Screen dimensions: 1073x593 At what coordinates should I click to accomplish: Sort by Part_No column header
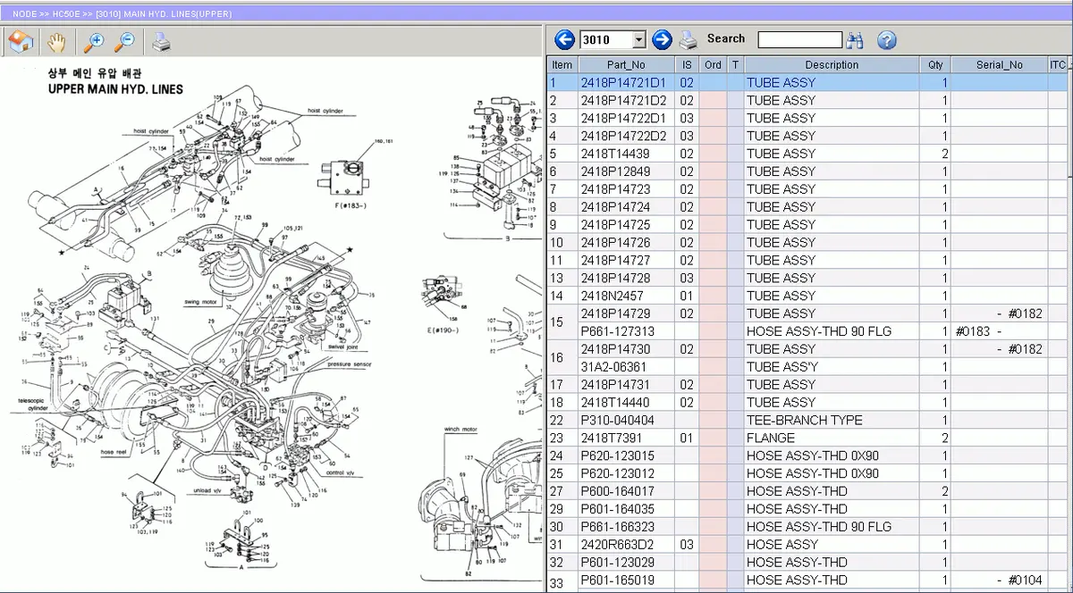626,64
